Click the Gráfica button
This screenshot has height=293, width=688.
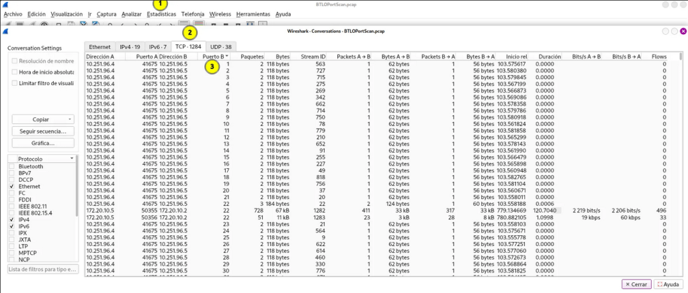pyautogui.click(x=42, y=143)
